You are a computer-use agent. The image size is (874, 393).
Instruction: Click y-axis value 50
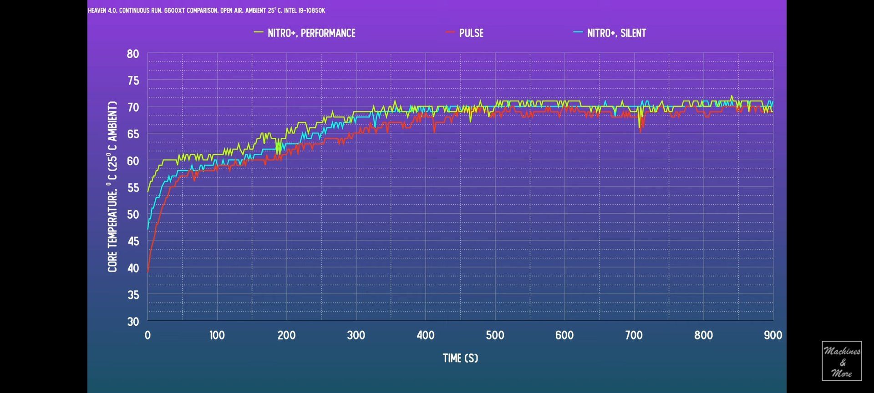[133, 214]
